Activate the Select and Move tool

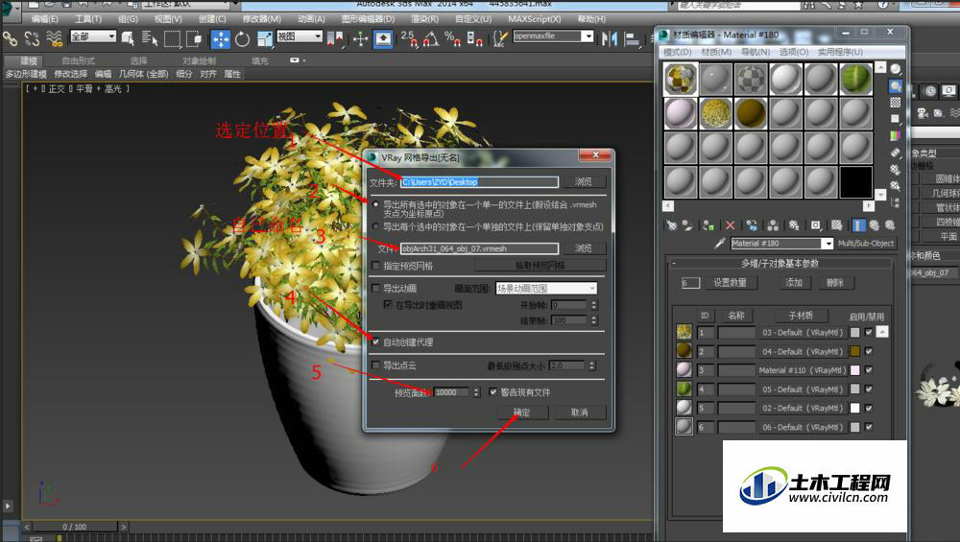[221, 39]
